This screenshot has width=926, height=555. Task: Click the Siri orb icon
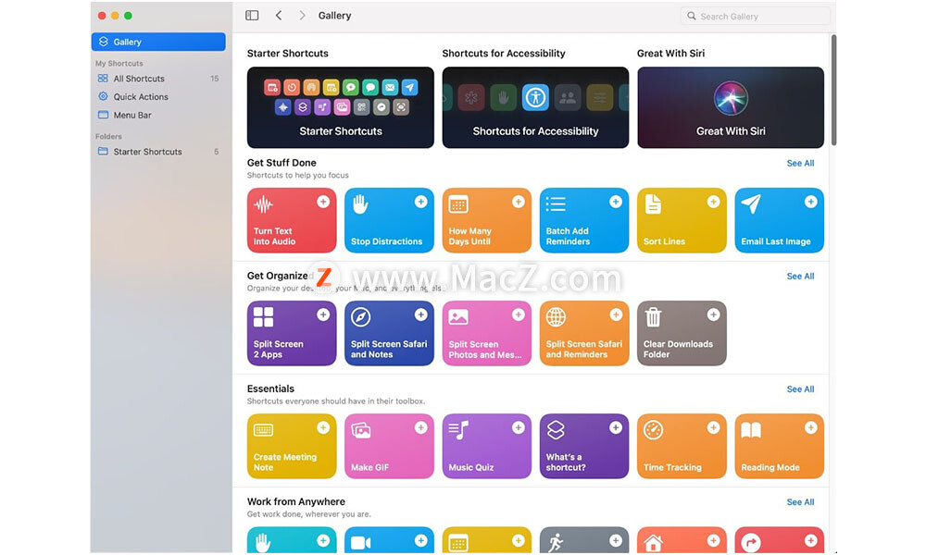point(731,98)
